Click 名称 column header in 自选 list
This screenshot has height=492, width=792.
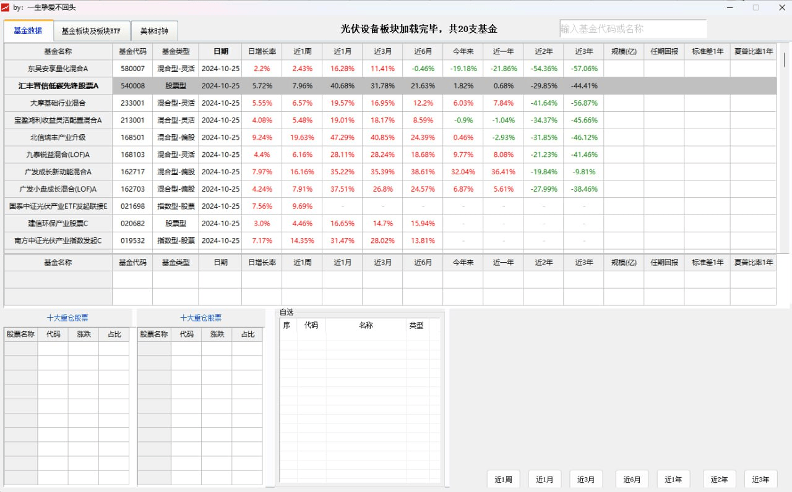(366, 325)
